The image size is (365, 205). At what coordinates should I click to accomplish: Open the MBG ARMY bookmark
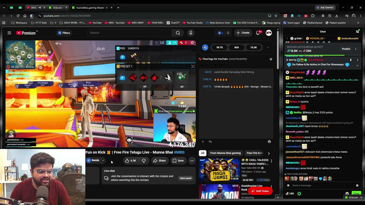[136, 23]
